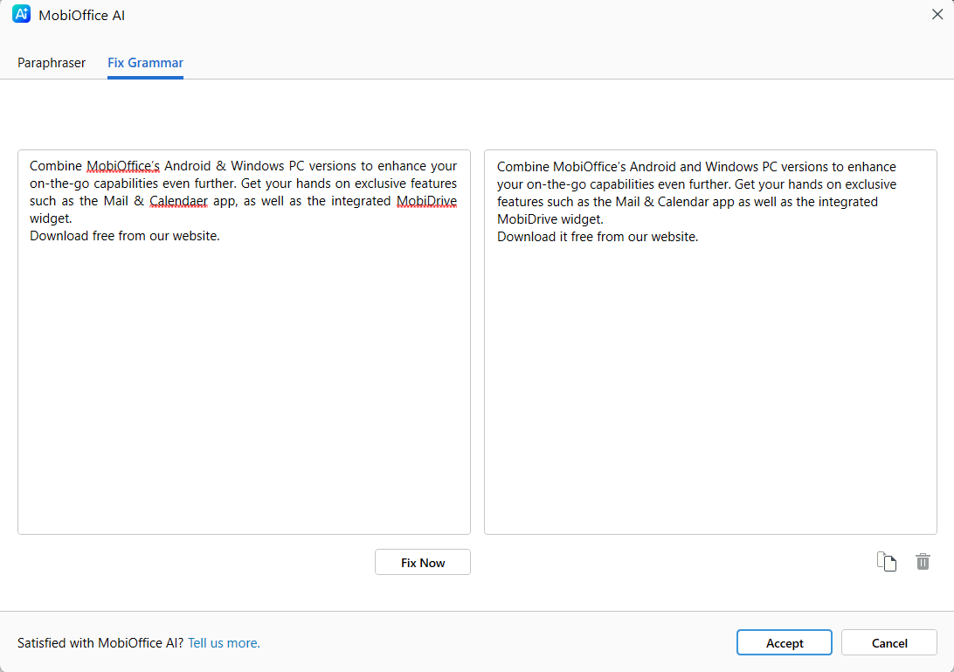954x672 pixels.
Task: Place cursor on 'Download free from our website.' line
Action: coord(125,236)
